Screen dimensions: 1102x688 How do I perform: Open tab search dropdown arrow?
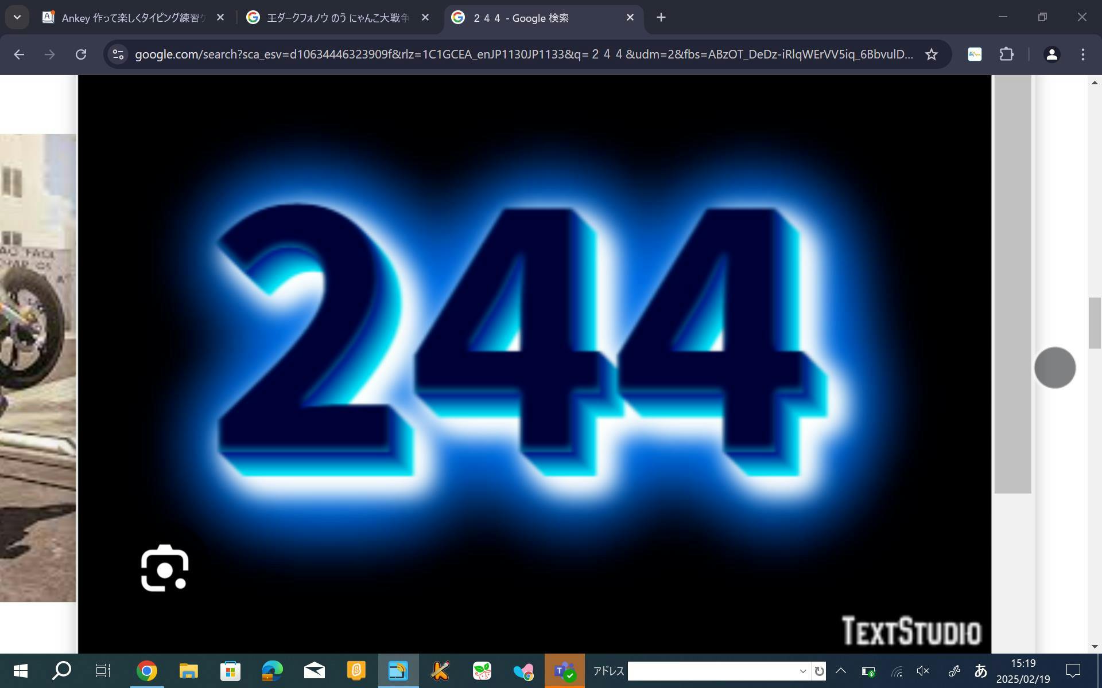pyautogui.click(x=17, y=17)
